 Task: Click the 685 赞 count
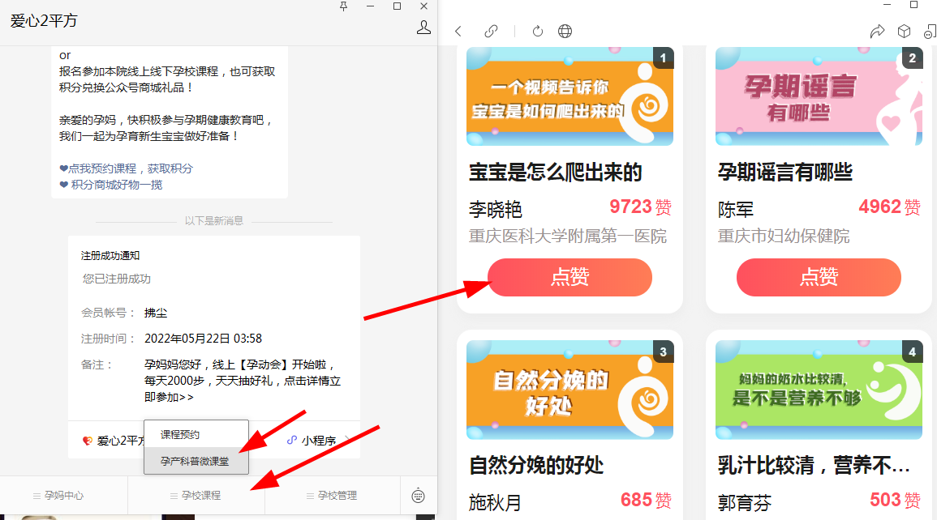(x=646, y=500)
